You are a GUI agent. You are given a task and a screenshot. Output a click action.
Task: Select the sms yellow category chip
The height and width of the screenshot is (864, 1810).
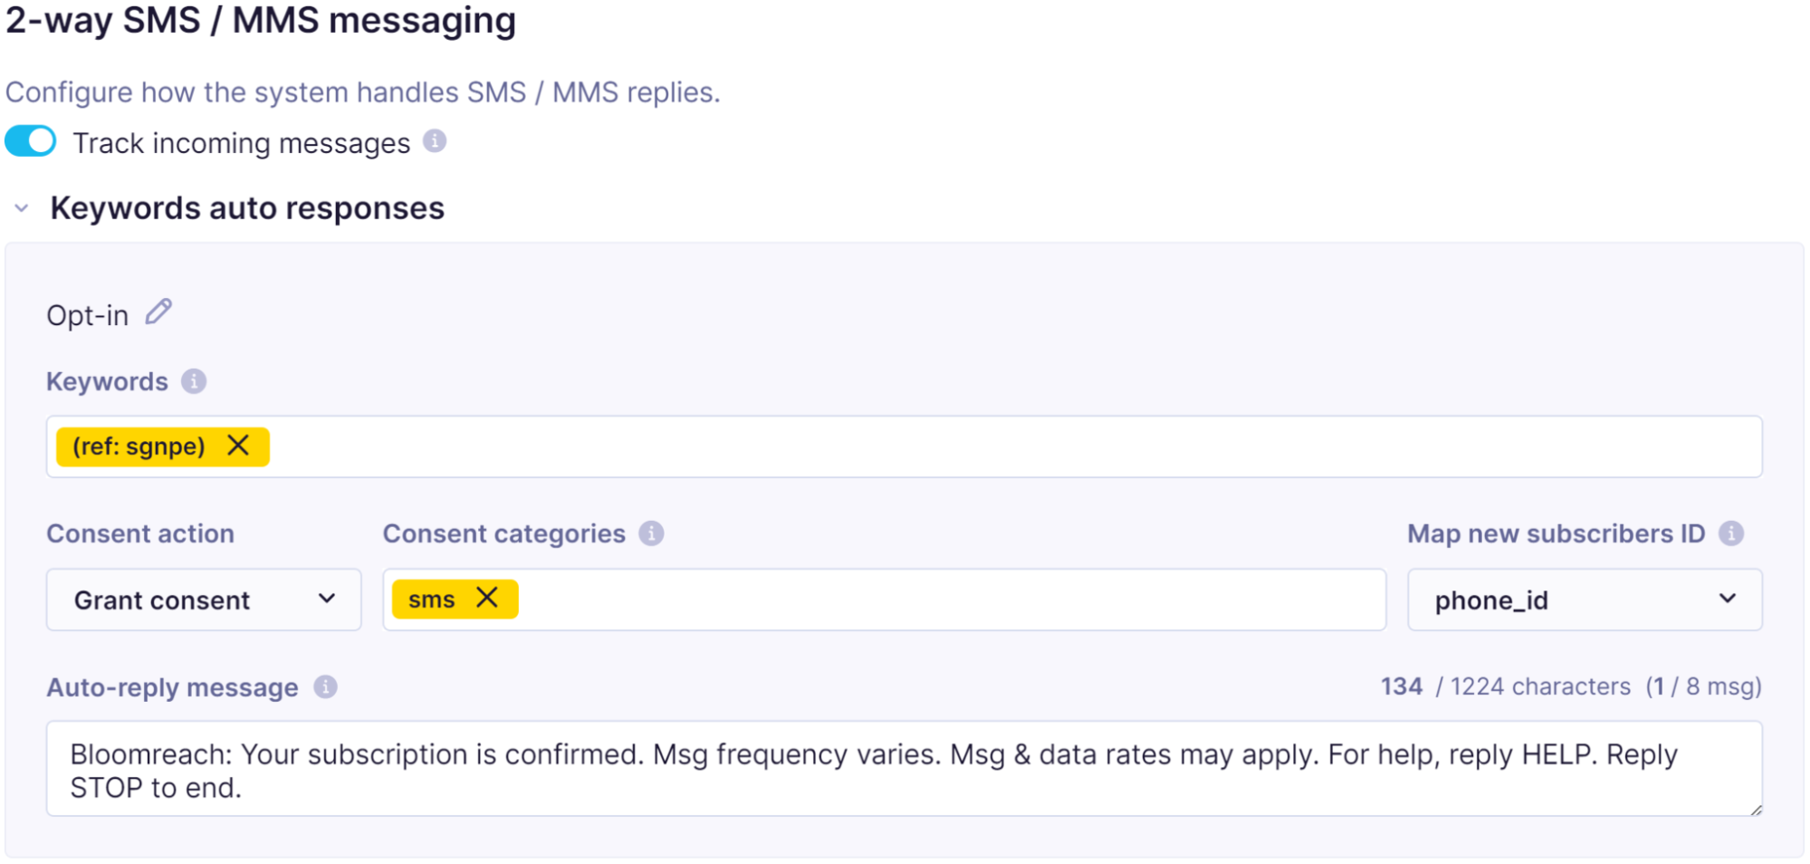(431, 600)
